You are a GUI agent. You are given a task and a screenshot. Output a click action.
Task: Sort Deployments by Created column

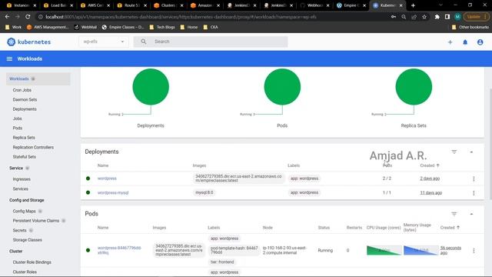pos(429,165)
